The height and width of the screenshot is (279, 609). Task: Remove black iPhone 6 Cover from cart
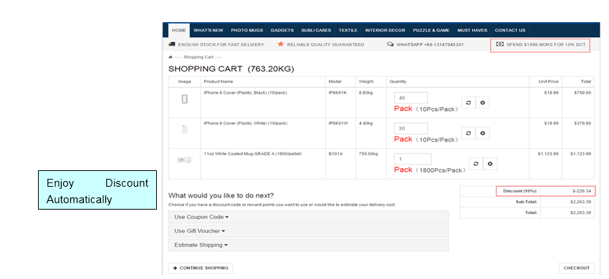click(482, 102)
